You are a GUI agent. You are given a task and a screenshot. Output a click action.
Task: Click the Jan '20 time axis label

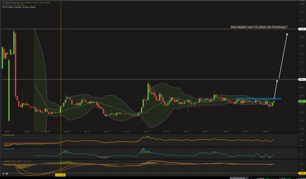[266, 132]
